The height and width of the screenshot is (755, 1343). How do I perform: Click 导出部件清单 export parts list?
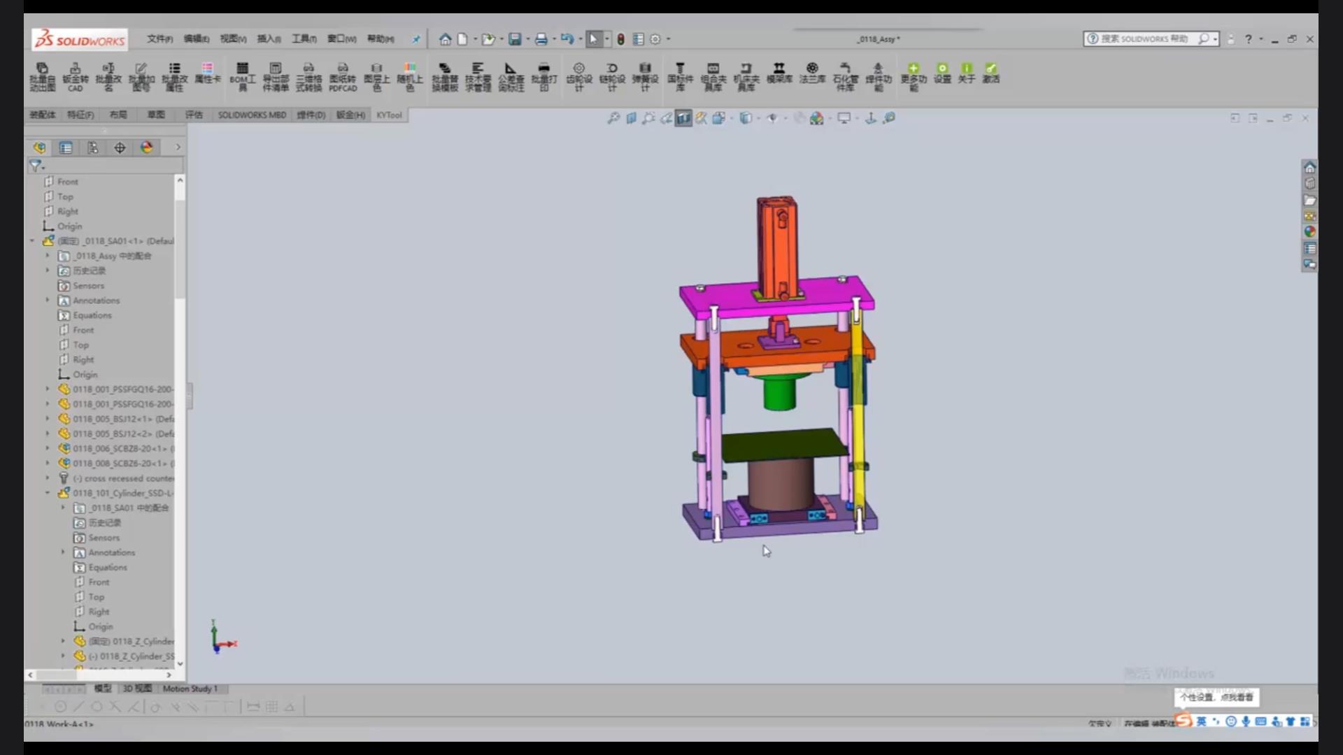pyautogui.click(x=276, y=76)
